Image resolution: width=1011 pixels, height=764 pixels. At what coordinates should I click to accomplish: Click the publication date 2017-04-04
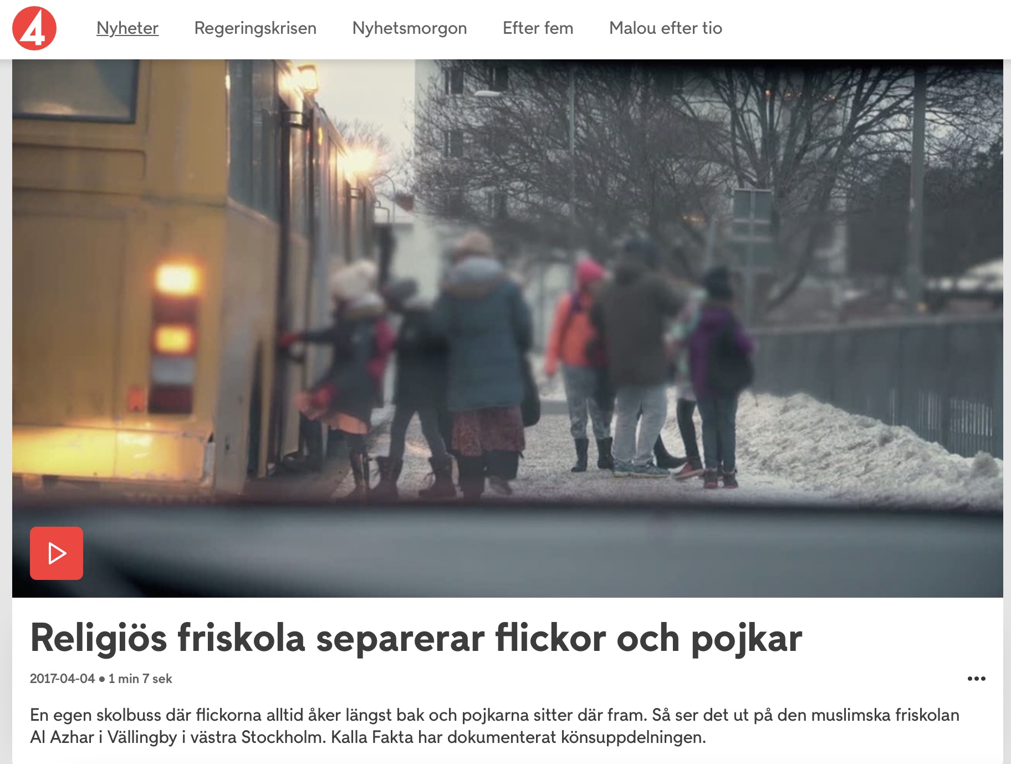(x=63, y=679)
